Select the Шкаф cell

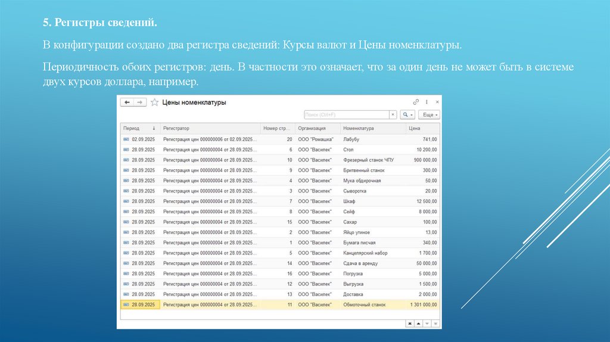tap(373, 201)
